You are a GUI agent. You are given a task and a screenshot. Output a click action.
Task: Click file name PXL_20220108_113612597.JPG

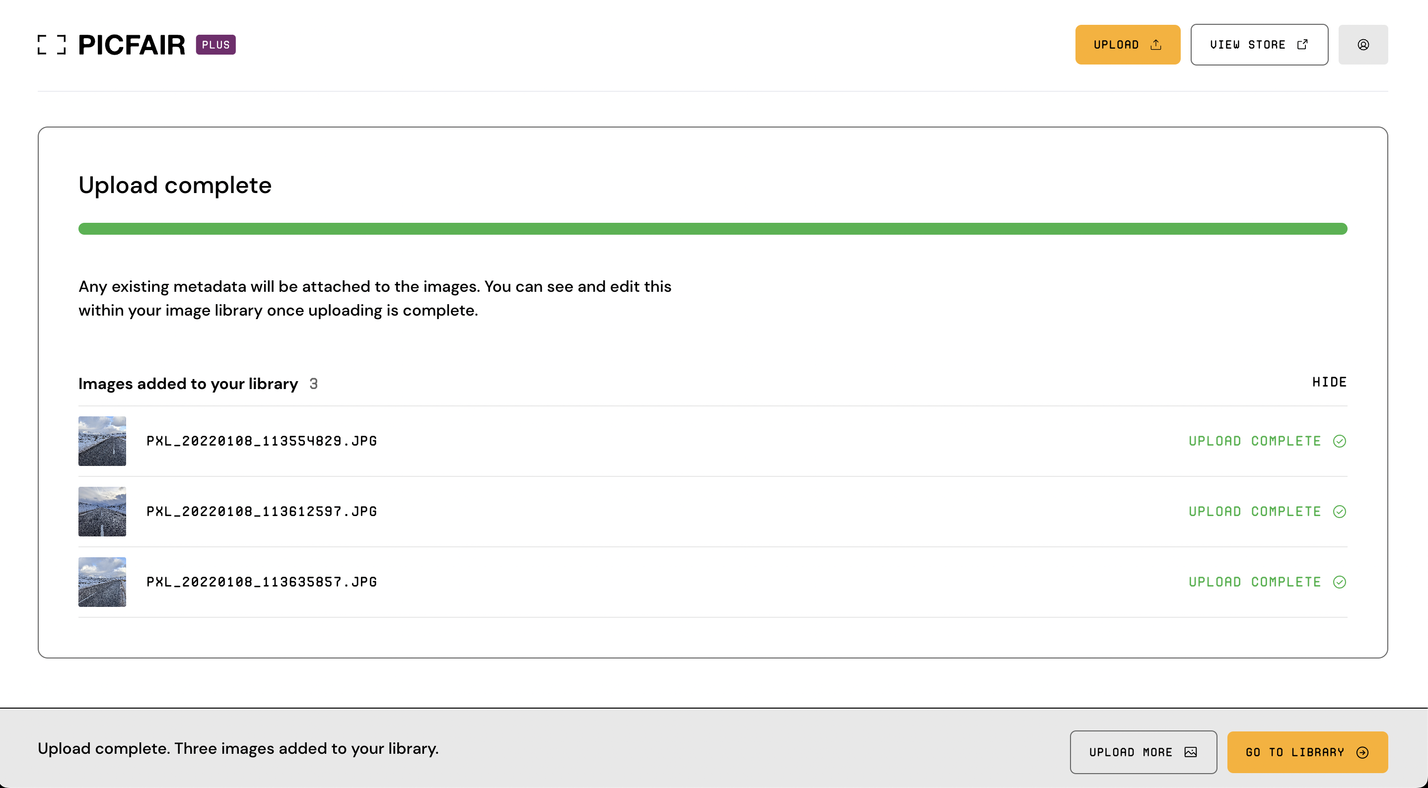pos(262,512)
